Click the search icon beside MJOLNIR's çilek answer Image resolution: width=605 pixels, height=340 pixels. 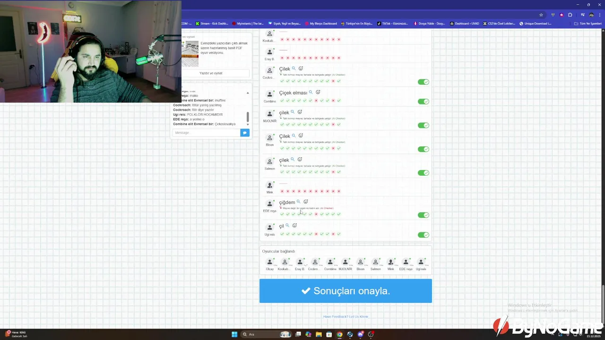(x=293, y=112)
